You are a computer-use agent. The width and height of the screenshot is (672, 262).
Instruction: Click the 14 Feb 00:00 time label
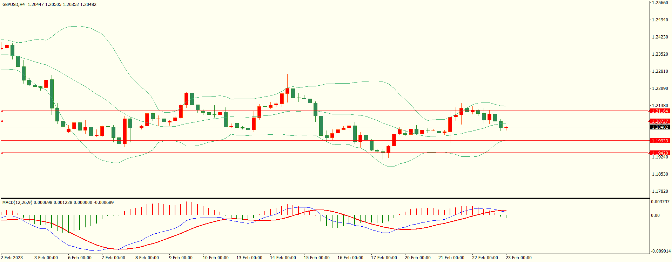coord(283,258)
